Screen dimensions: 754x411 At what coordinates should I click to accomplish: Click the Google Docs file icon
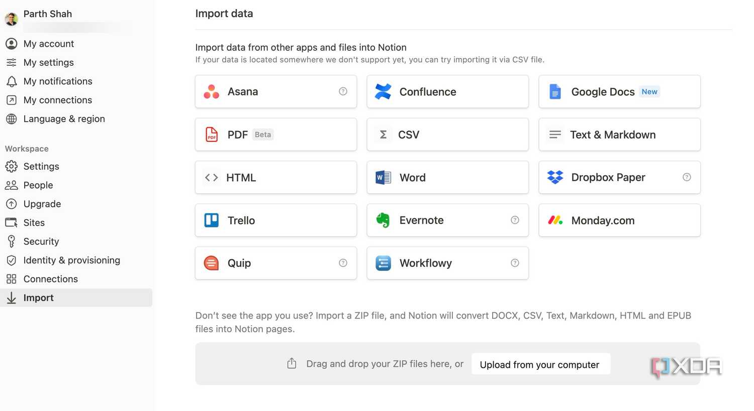[x=555, y=91]
